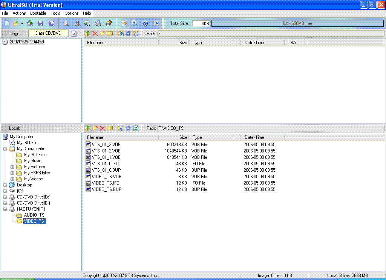Click the Make CD/DVD Image icon

pyautogui.click(x=66, y=23)
